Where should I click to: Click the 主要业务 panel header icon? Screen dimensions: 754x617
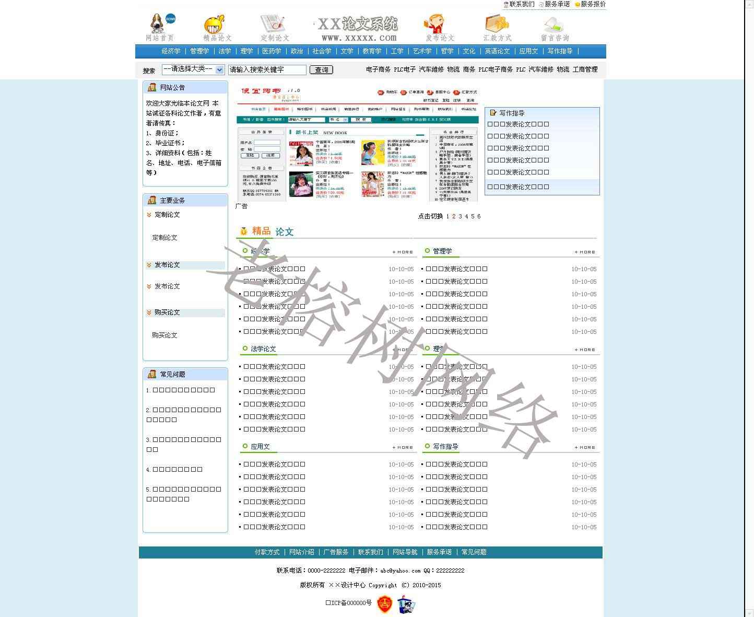click(x=152, y=200)
